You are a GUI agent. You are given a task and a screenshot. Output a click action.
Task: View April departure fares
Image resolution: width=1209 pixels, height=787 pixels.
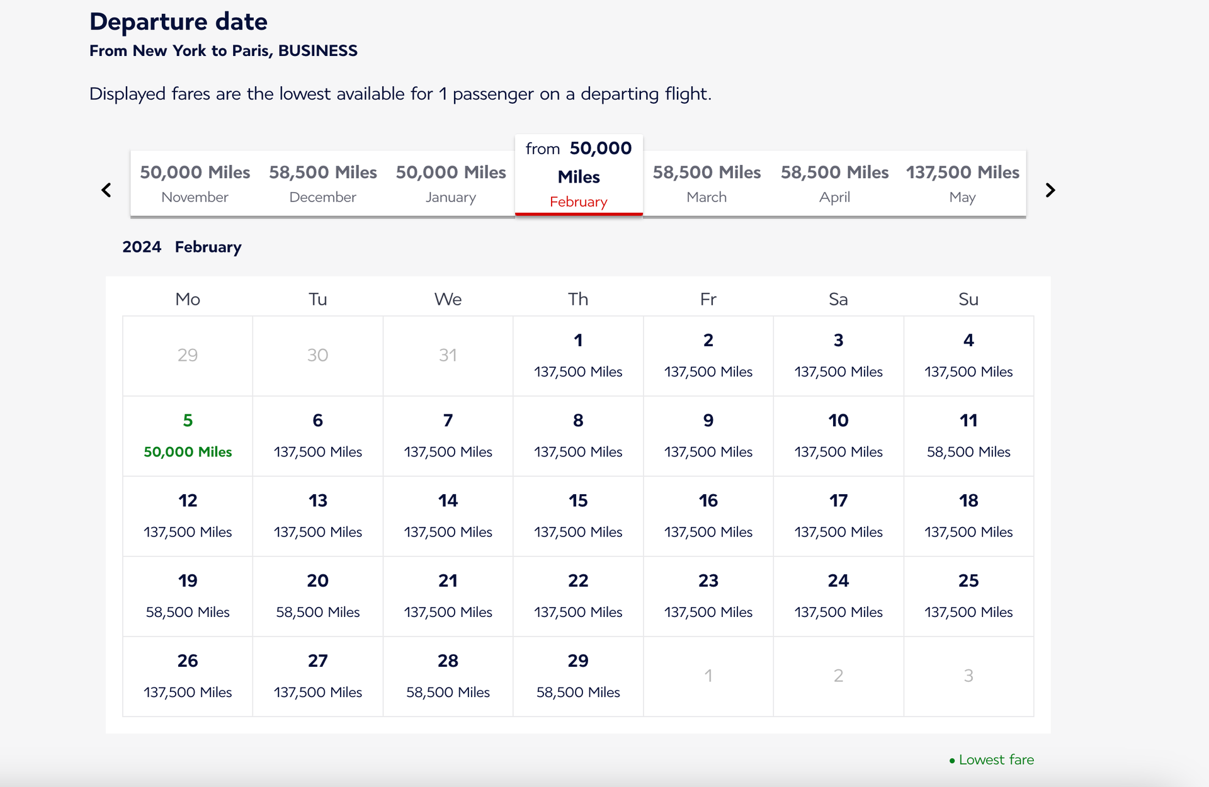pyautogui.click(x=834, y=183)
